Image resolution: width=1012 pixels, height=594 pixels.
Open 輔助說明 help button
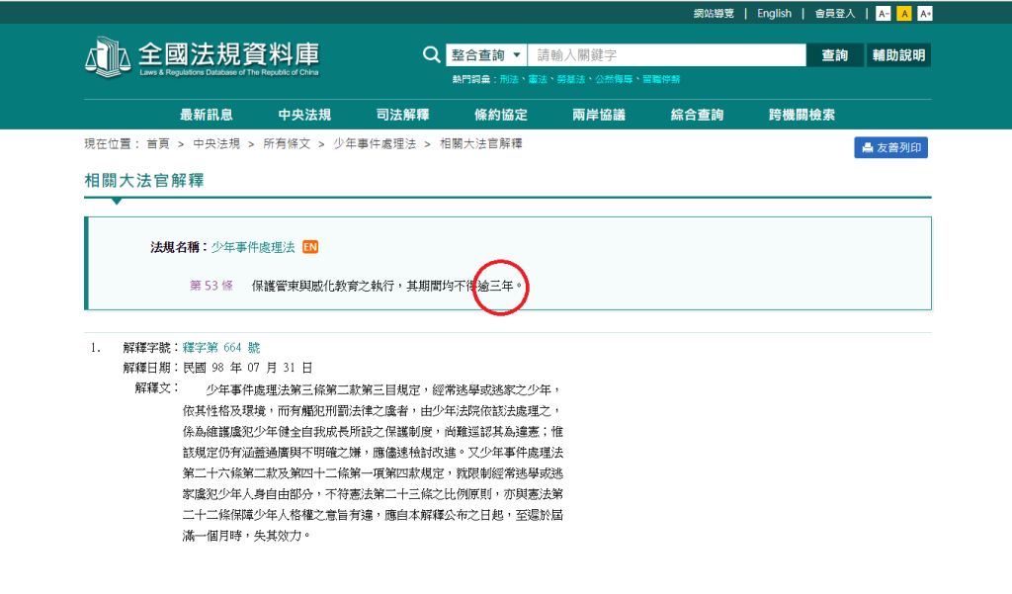[898, 55]
